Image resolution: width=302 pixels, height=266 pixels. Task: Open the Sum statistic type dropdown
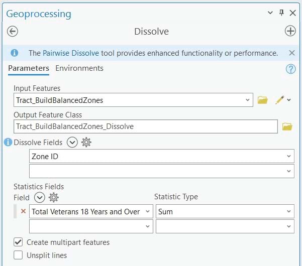[x=288, y=212]
